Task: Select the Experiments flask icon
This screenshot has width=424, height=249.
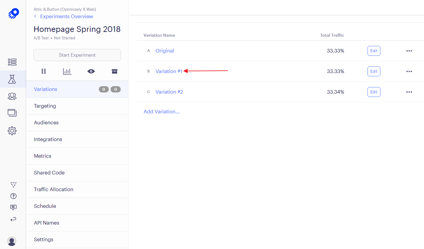Action: coord(12,79)
